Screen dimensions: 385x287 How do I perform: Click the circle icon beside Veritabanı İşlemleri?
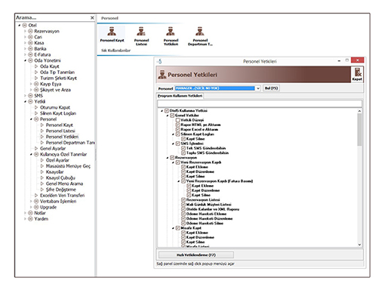coord(36,201)
